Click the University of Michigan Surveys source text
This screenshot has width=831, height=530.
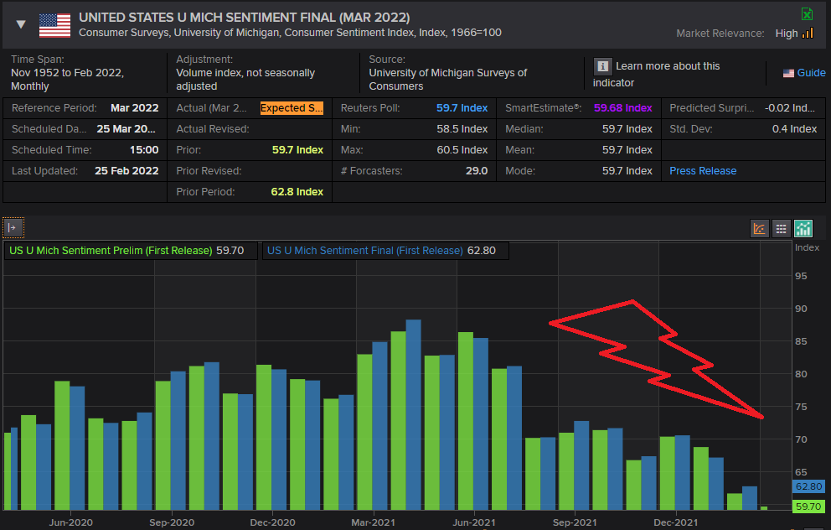click(448, 80)
